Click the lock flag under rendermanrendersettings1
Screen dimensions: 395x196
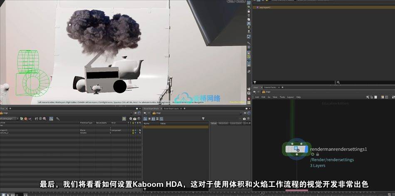click(317, 154)
